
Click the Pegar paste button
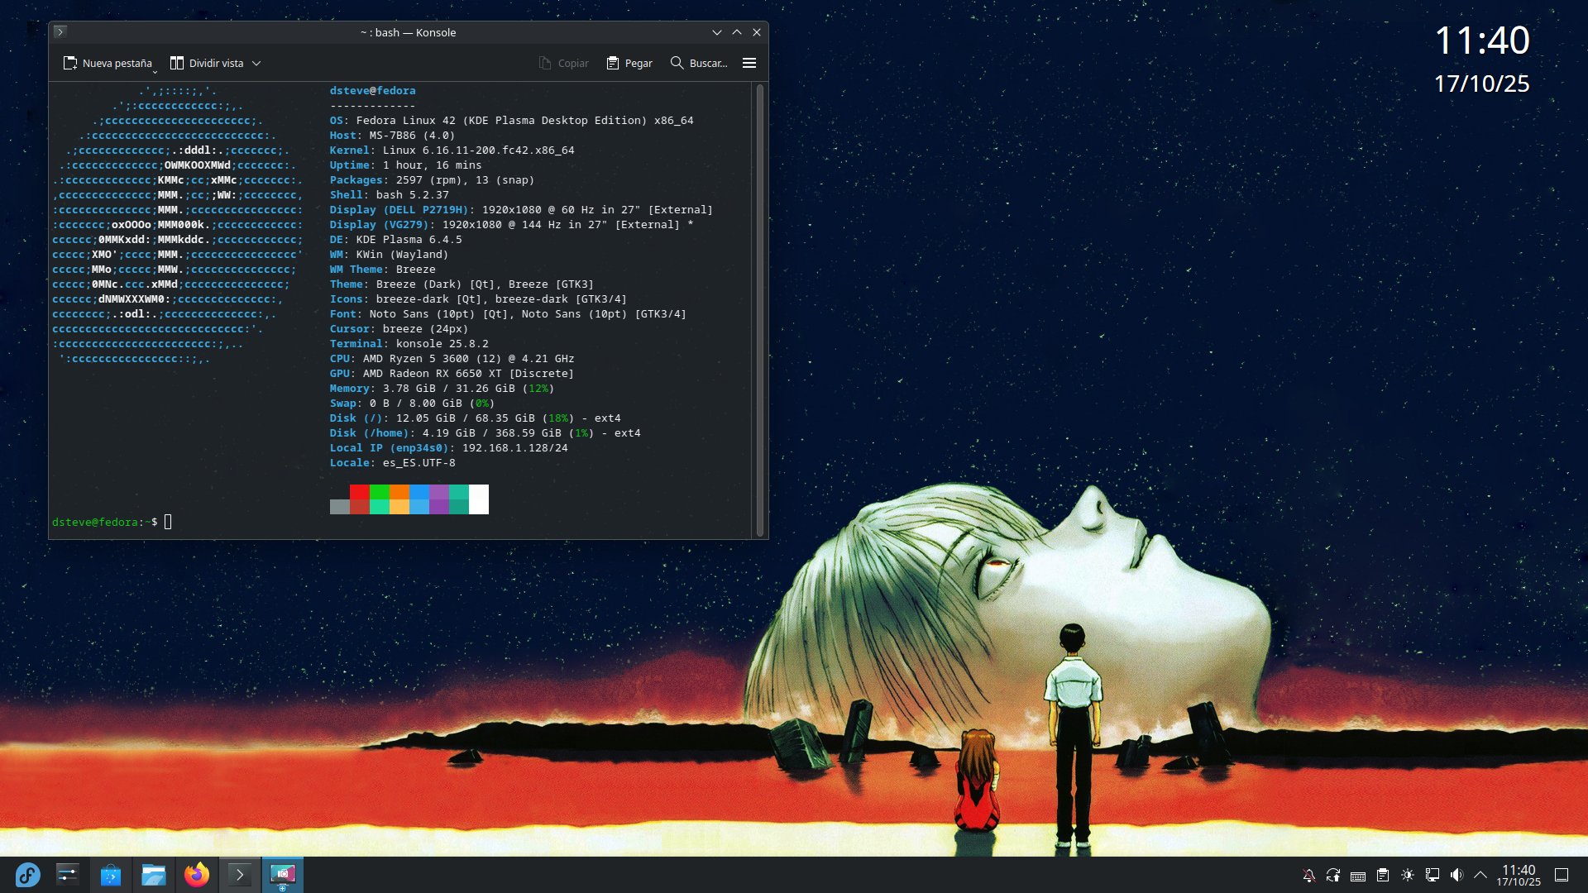tap(629, 63)
